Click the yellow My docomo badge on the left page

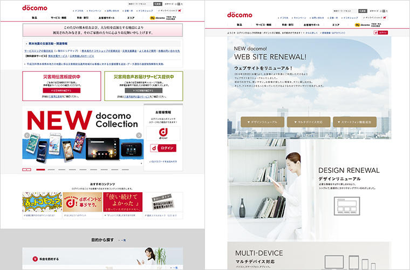(153, 18)
